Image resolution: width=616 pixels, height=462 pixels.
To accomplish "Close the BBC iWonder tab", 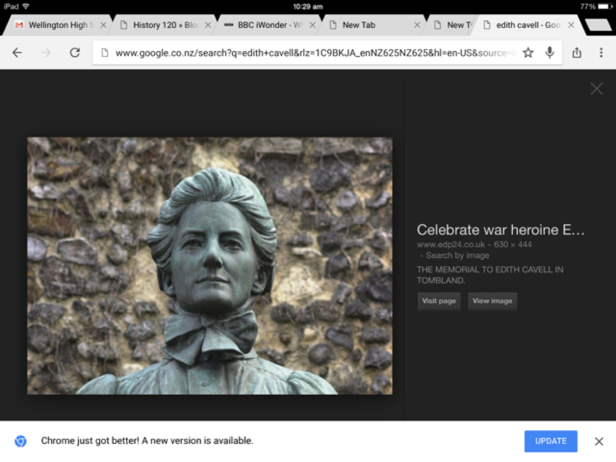I will (x=313, y=25).
